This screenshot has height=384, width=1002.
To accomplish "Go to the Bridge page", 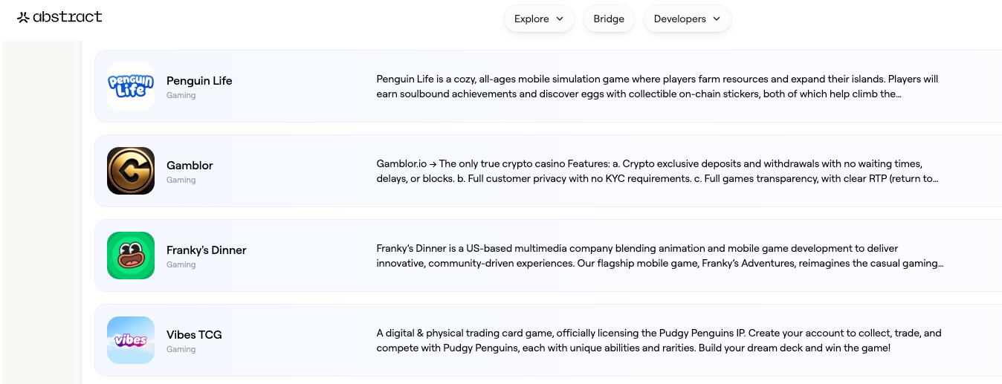I will 609,19.
